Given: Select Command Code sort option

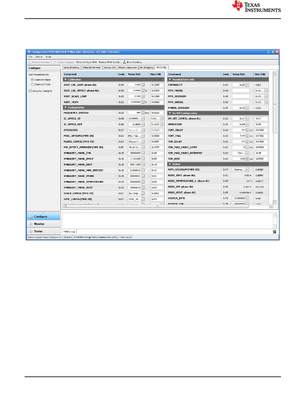Looking at the screenshot, I should tap(32, 84).
